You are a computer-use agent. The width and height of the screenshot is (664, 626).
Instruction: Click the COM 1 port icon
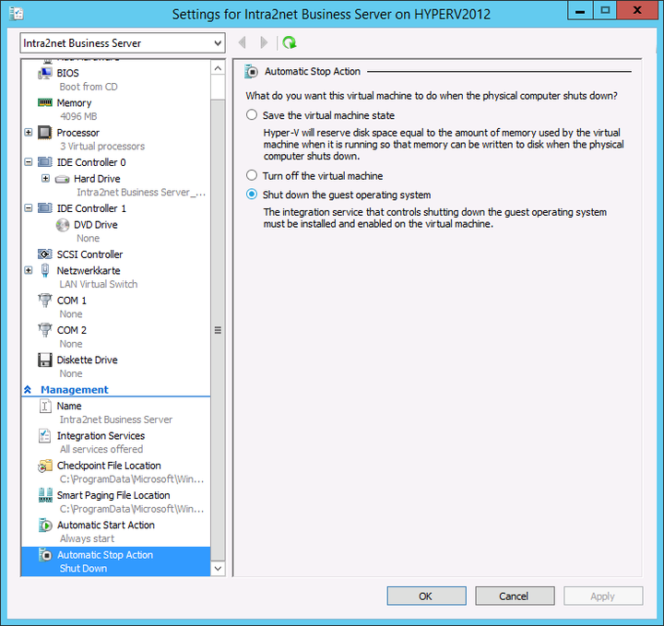point(45,300)
